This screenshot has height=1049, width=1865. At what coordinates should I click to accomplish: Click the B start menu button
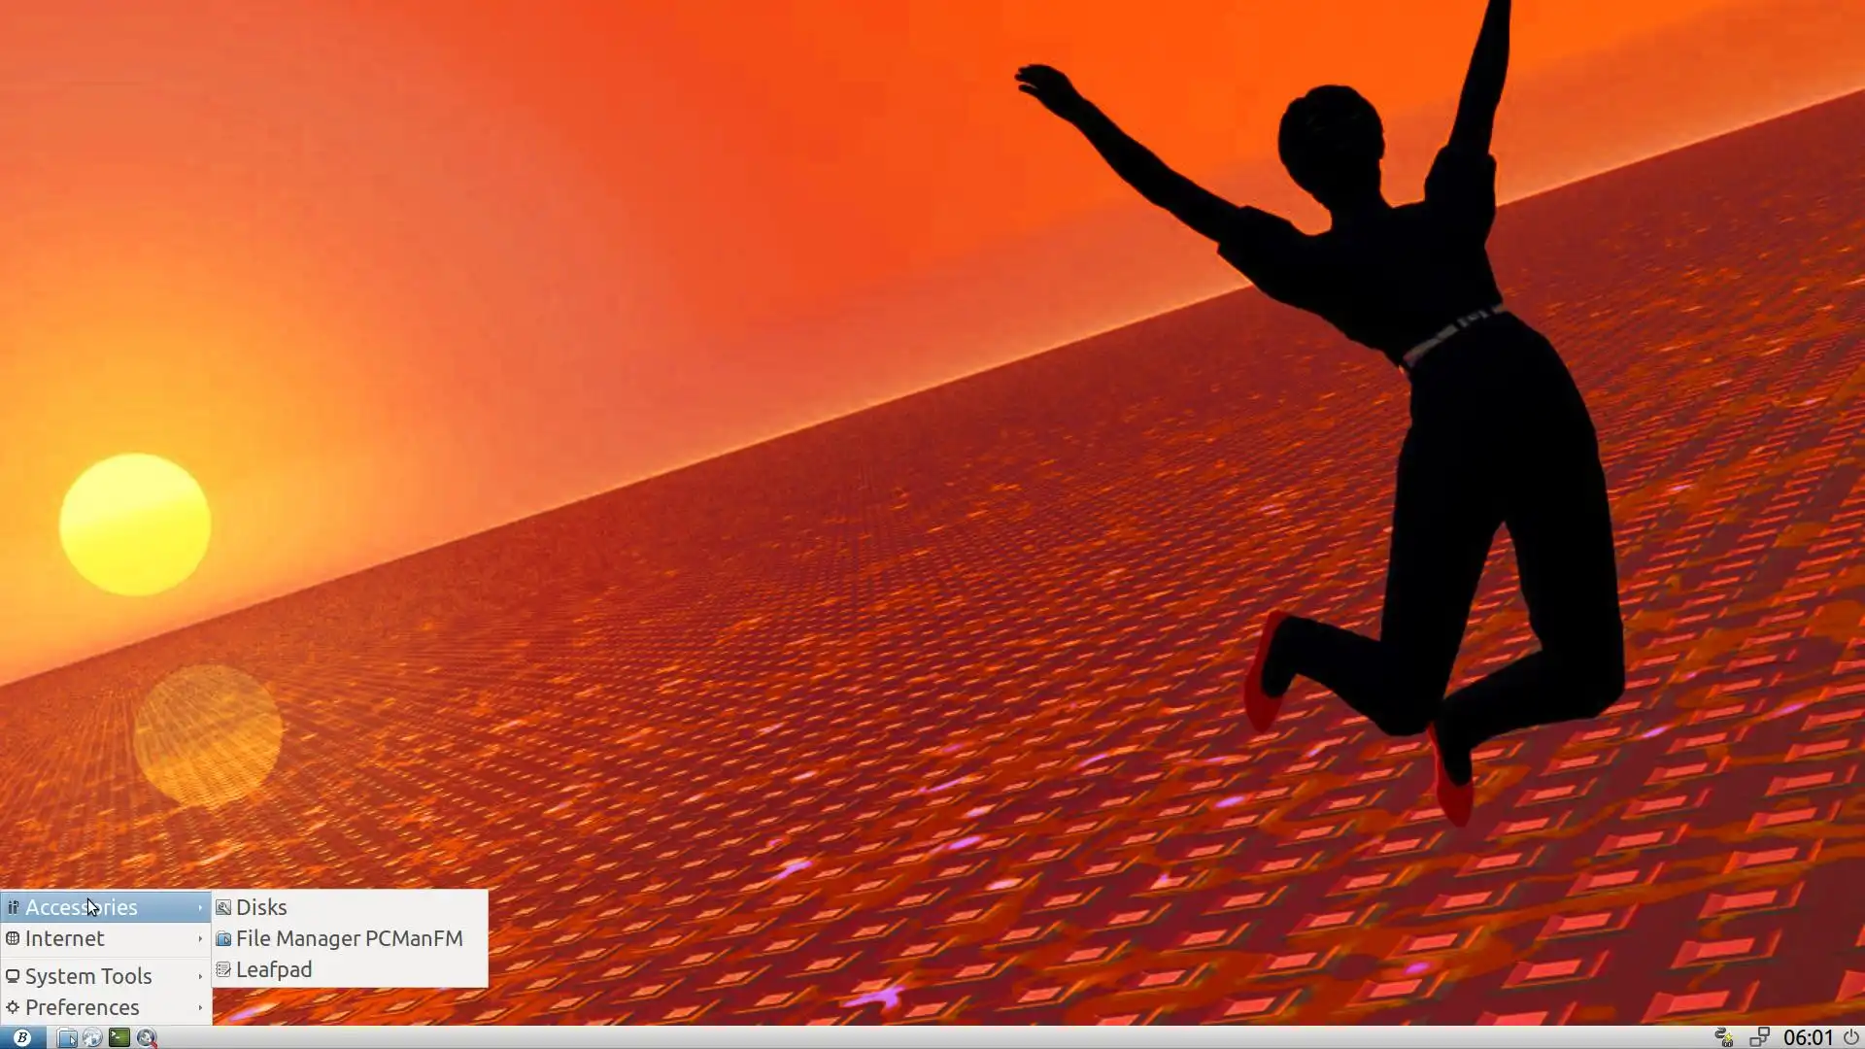[22, 1037]
